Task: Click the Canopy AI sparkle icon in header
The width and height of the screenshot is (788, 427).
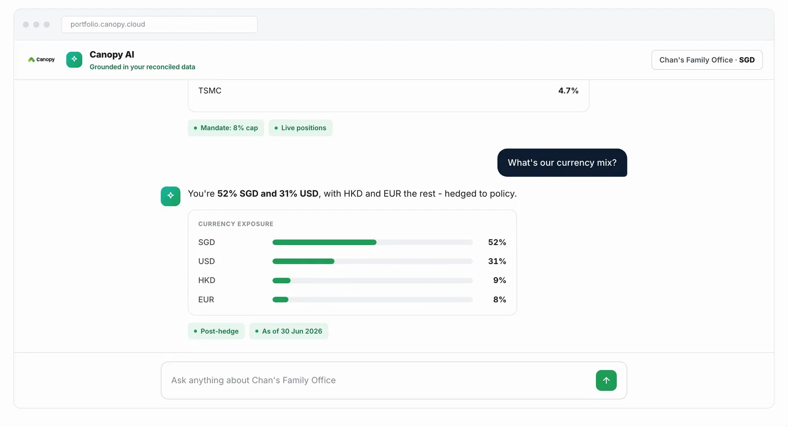Action: point(74,60)
